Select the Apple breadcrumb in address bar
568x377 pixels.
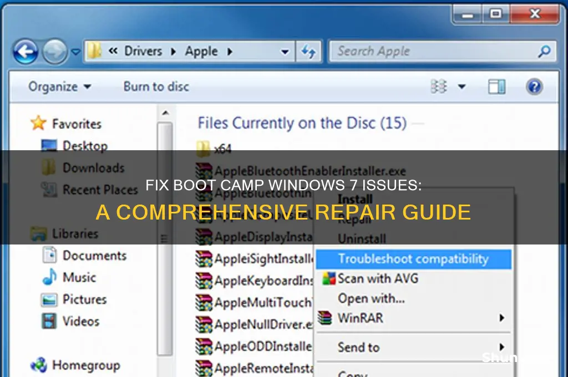click(x=201, y=52)
